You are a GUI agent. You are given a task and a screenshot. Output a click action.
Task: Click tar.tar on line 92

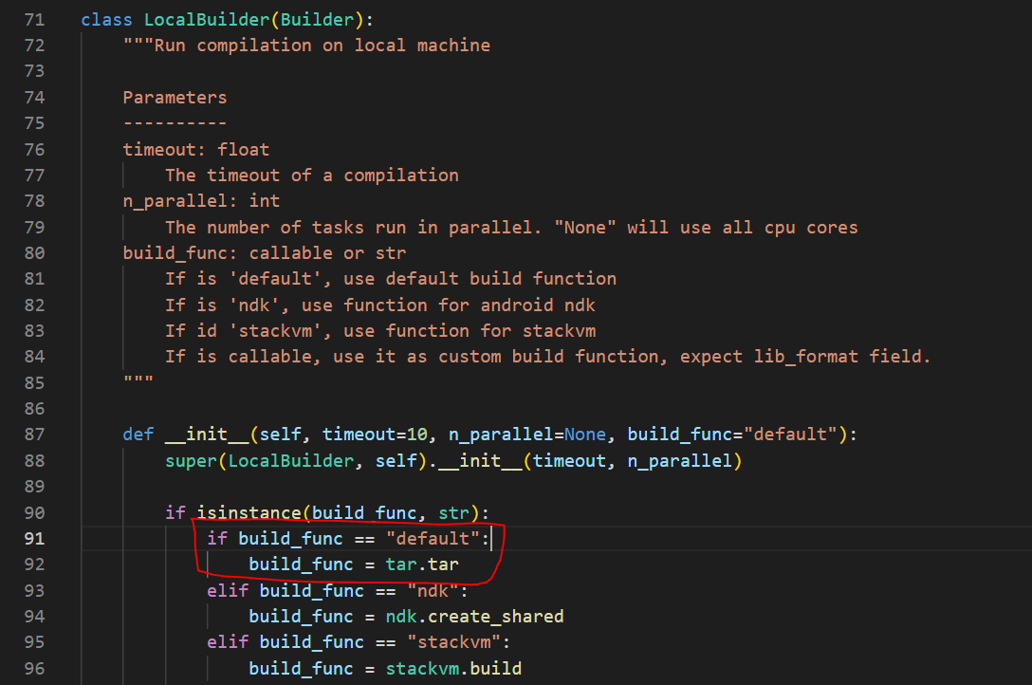point(422,564)
